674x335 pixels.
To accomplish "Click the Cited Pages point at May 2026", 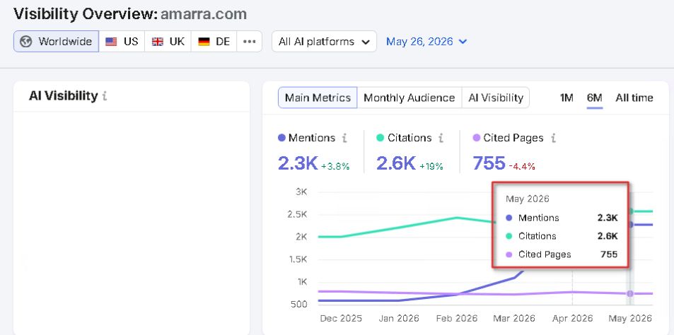I will [x=629, y=294].
